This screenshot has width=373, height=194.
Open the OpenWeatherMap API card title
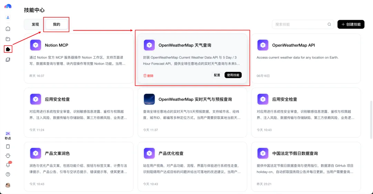tap(294, 45)
